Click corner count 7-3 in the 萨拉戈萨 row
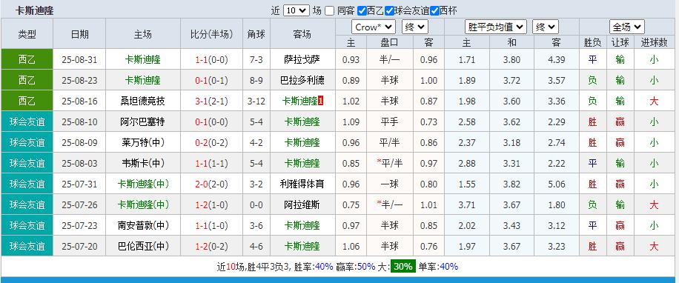Image resolution: width=679 pixels, height=283 pixels. [256, 59]
